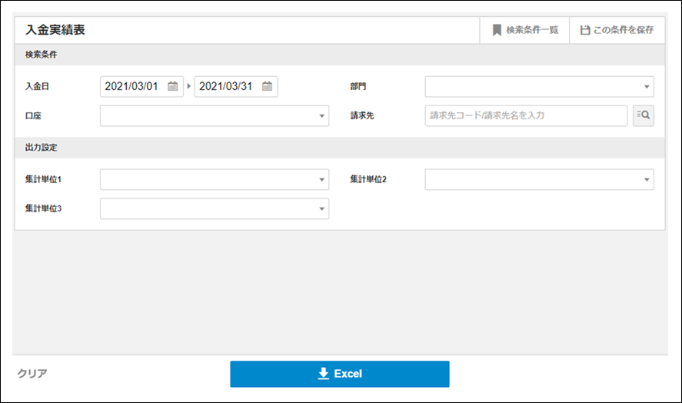Click the floppy disk icon for この条件を保存
682x403 pixels.
point(585,30)
